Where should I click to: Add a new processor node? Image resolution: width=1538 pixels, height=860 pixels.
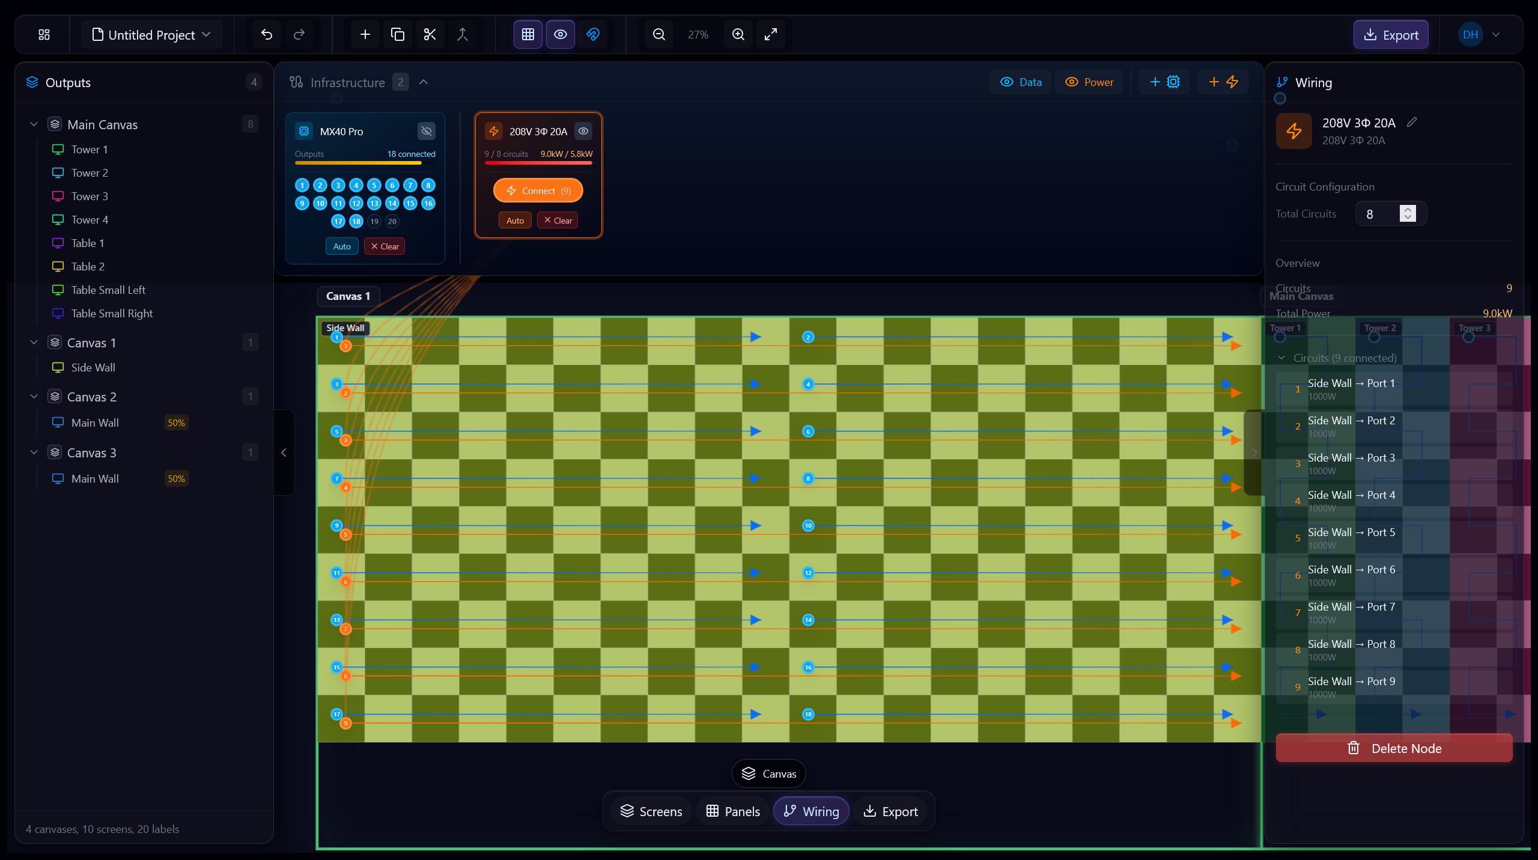[x=1164, y=82]
